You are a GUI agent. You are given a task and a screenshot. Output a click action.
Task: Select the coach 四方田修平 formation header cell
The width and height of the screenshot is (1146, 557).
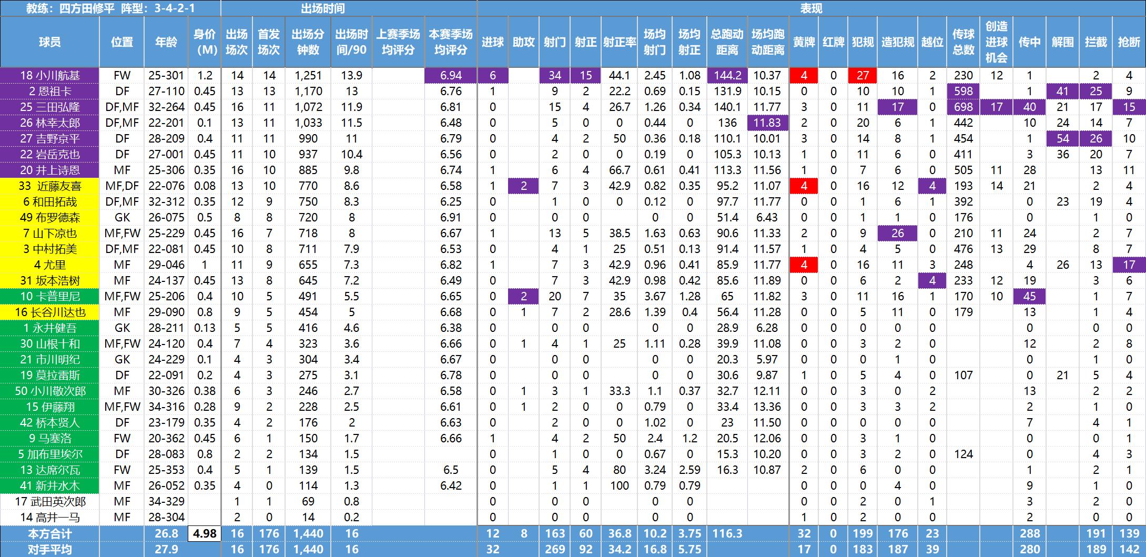coord(110,8)
